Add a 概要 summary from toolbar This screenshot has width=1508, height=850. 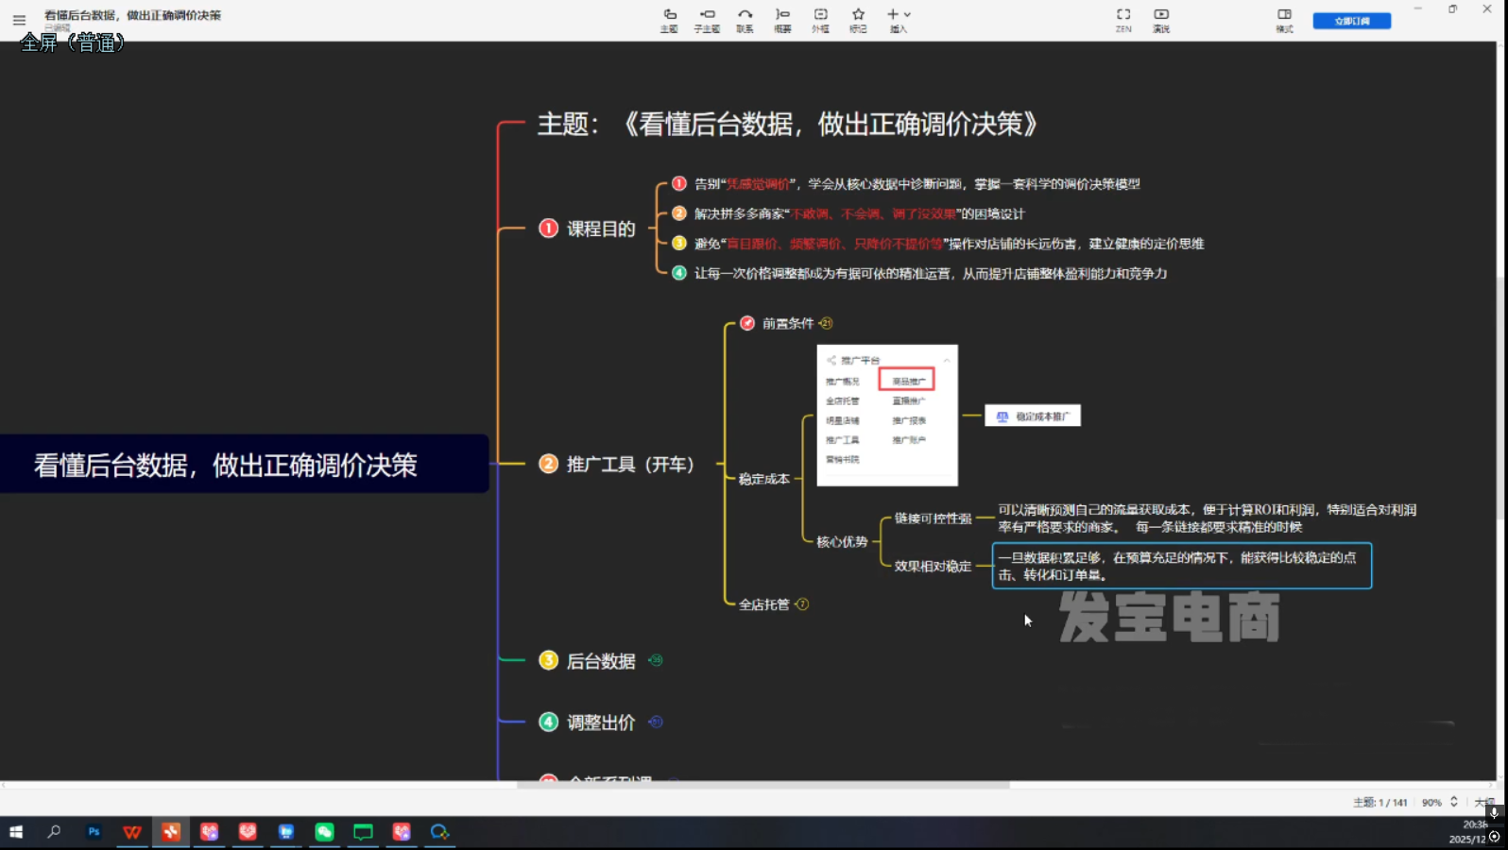click(x=782, y=20)
